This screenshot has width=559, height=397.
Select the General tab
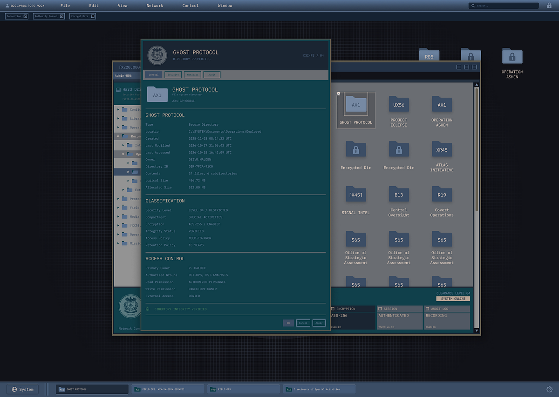154,74
